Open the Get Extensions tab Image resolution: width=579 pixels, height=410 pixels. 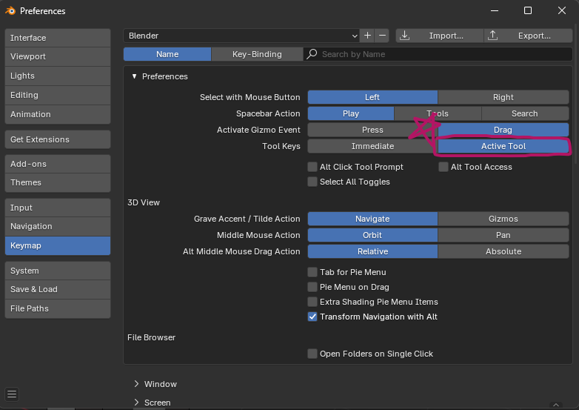pyautogui.click(x=58, y=139)
